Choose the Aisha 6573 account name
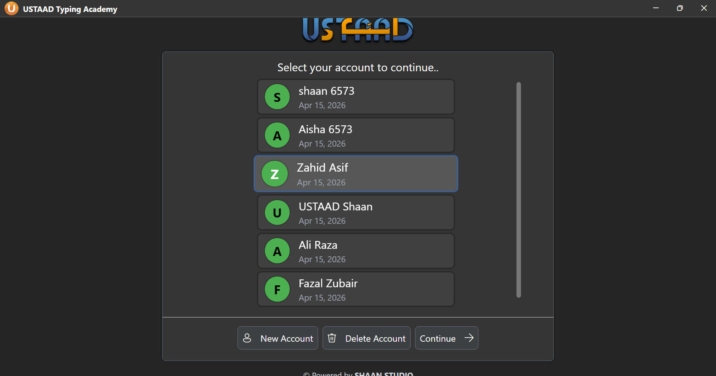 pos(325,129)
